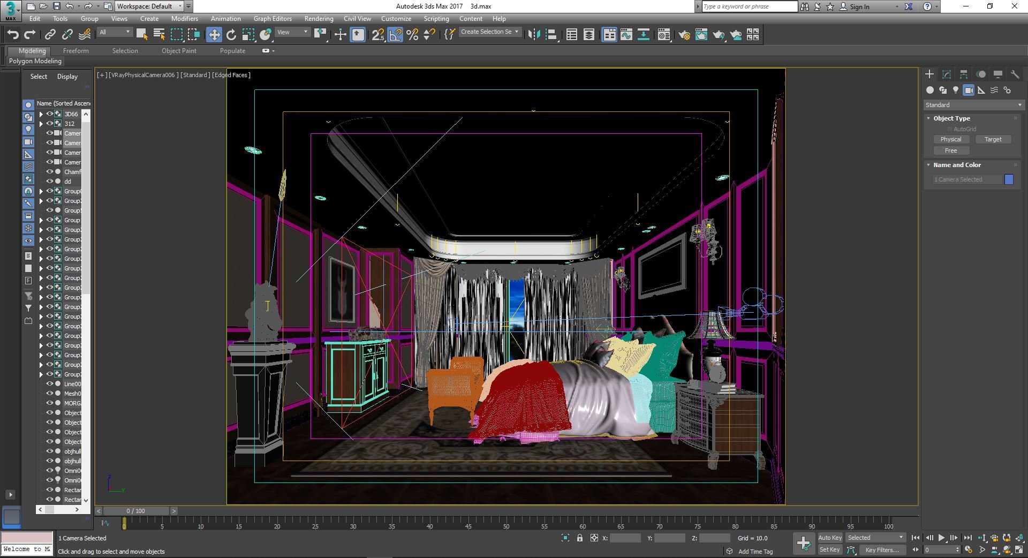This screenshot has width=1028, height=558.
Task: Open Select by Name list icon
Action: point(159,35)
